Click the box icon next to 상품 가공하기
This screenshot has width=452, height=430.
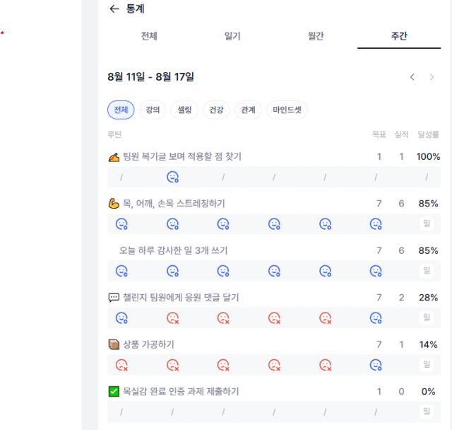click(114, 344)
